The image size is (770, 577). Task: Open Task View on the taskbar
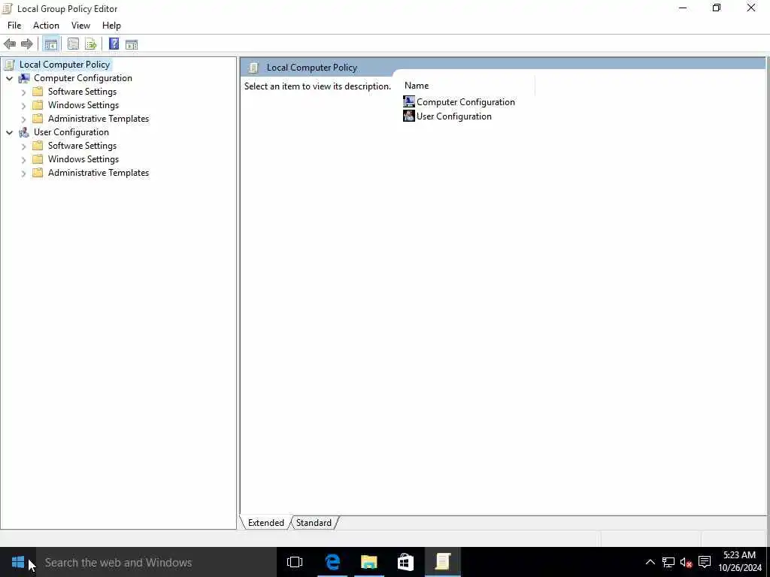295,562
